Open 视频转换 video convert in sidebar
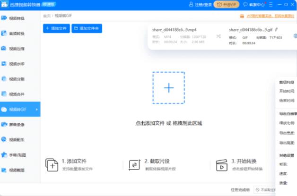297x196 pixels. (x=20, y=18)
